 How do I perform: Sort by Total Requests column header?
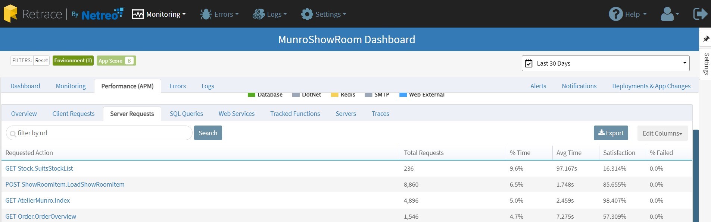coord(424,153)
